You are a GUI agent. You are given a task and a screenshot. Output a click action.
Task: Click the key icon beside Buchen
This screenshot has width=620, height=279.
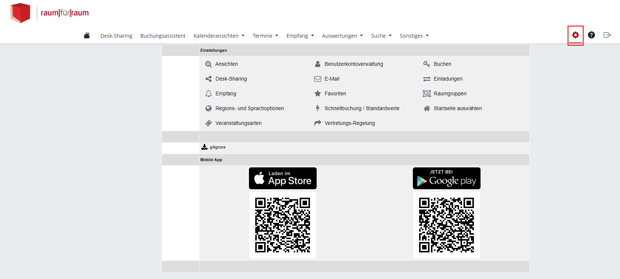427,64
